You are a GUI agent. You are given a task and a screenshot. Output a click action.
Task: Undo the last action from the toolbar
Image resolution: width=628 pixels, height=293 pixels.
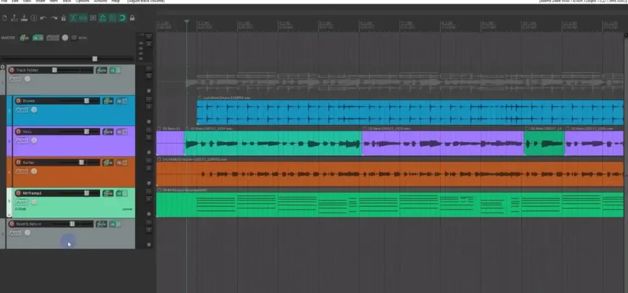(44, 18)
